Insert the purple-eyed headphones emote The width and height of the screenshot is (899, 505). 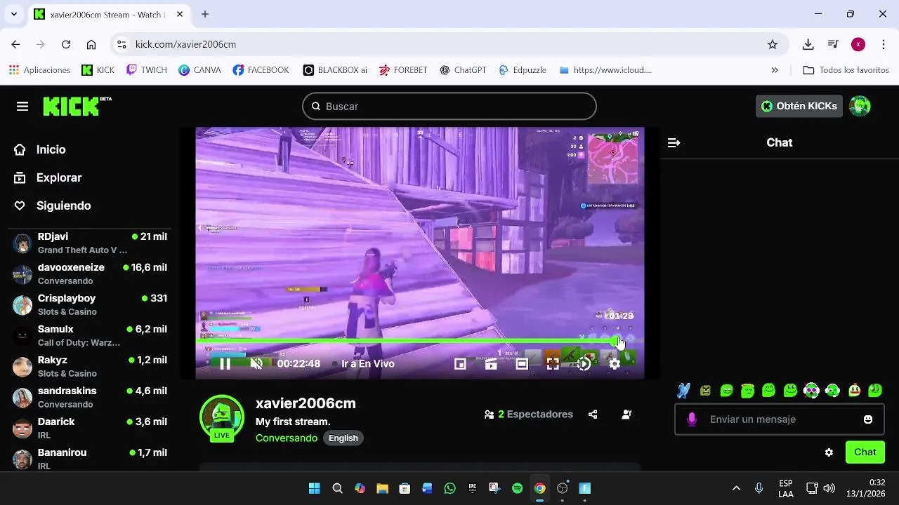tap(811, 391)
